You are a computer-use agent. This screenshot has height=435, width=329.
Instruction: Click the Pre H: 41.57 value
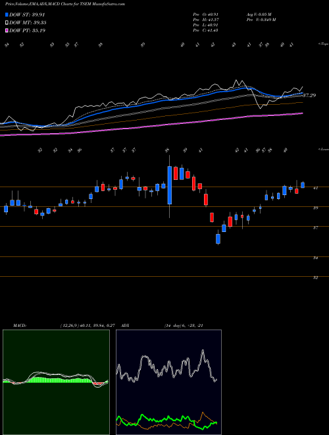coord(205,20)
